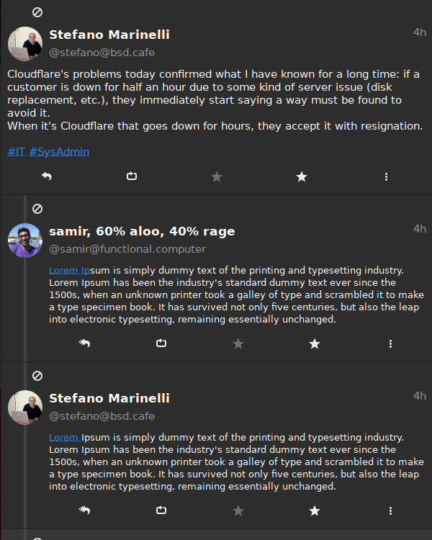Reply to Stefano's bottom Lorem Ipsum post

point(84,510)
